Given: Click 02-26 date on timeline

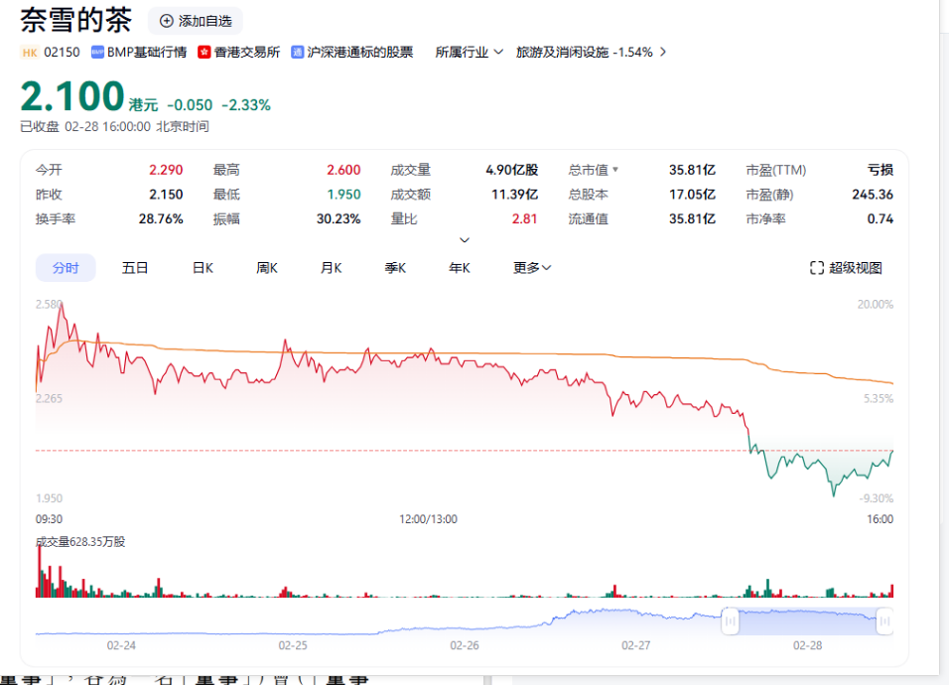Looking at the screenshot, I should 465,645.
